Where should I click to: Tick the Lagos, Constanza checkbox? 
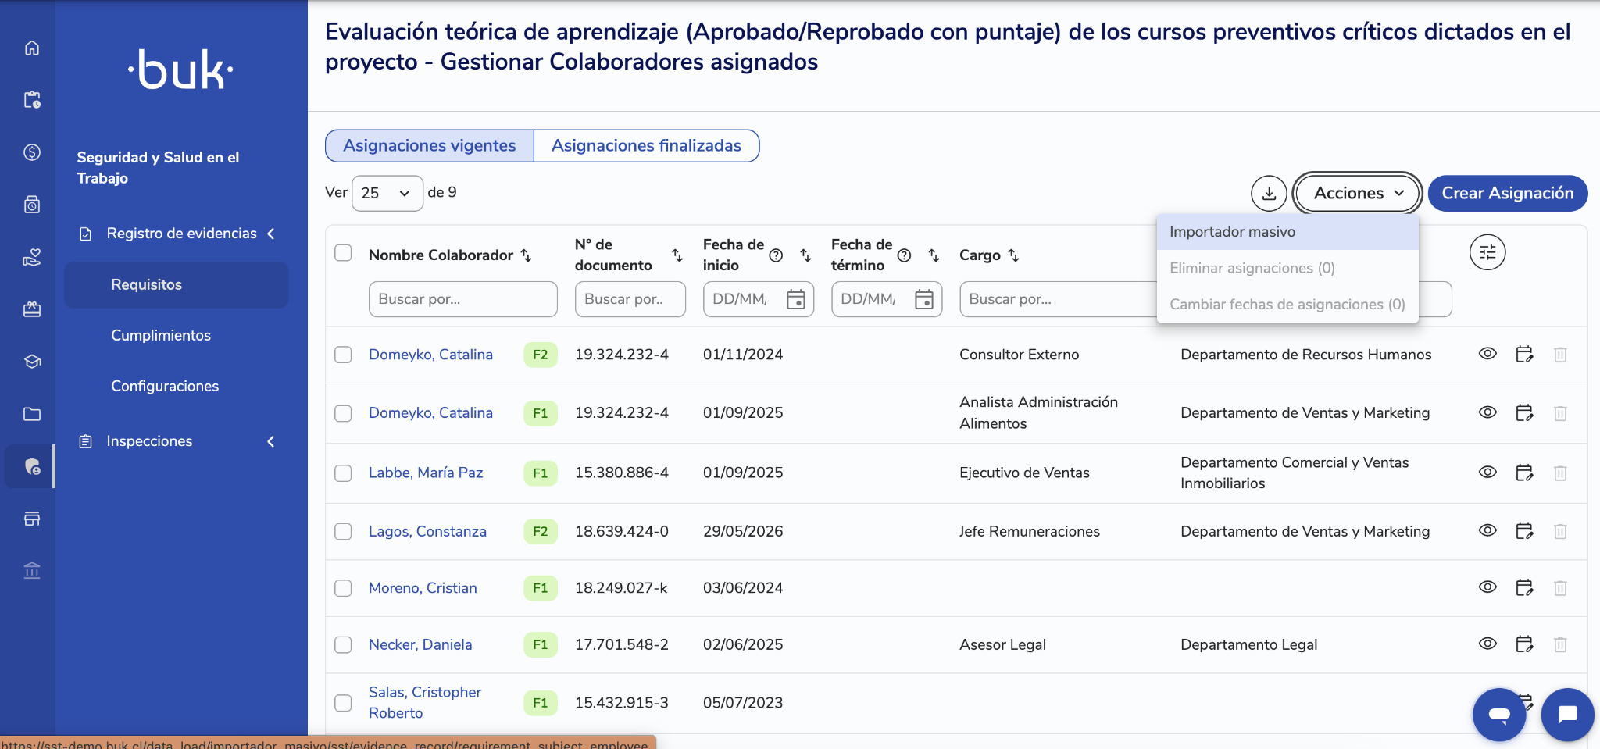[343, 532]
